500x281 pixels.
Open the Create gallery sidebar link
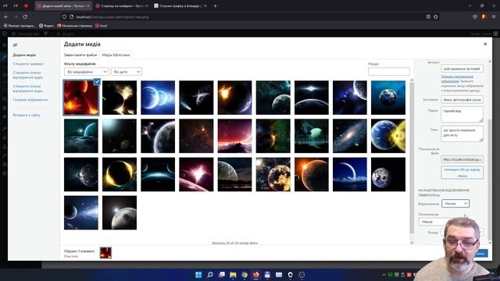[28, 64]
